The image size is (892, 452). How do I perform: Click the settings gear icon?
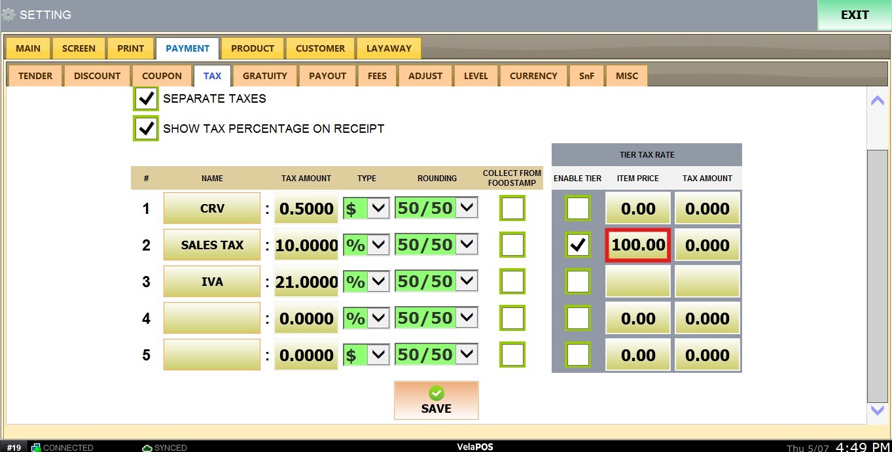coord(9,14)
